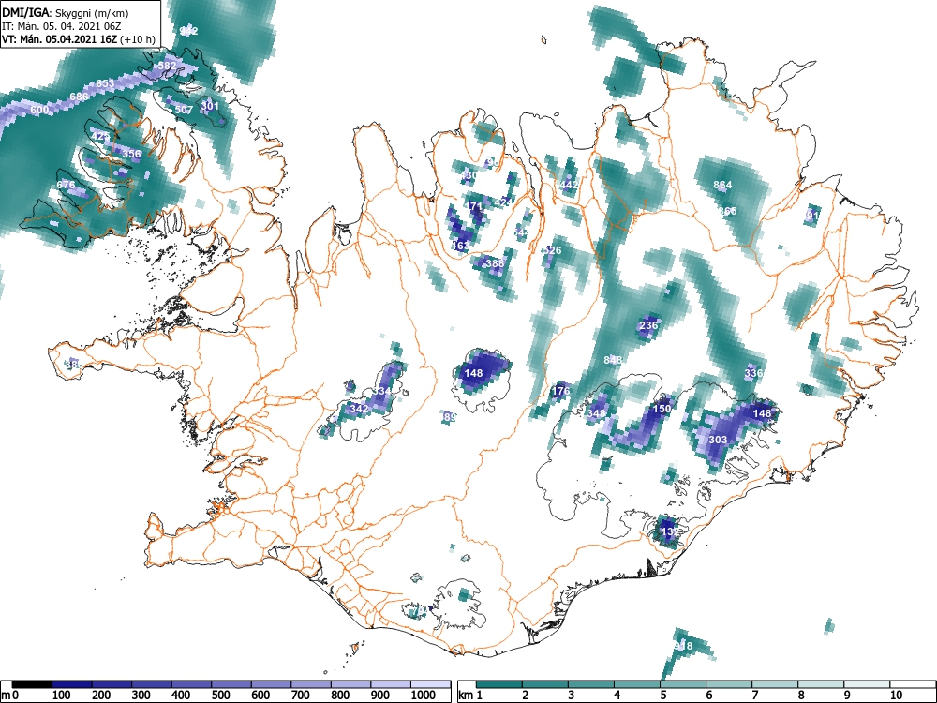Click the visibility value '866' on the map
Image resolution: width=937 pixels, height=703 pixels.
tap(727, 211)
